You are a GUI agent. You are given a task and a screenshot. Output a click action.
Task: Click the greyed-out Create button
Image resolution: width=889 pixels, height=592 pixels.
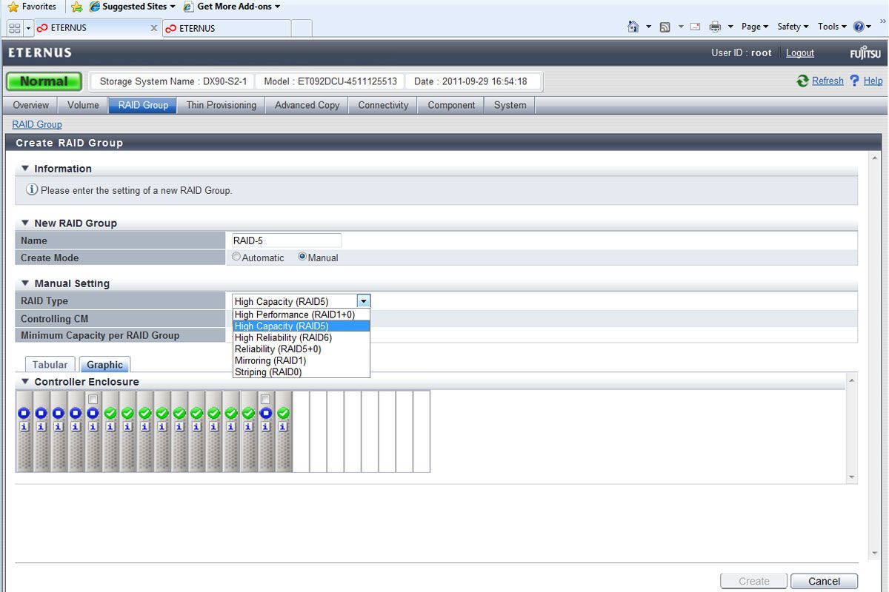(x=754, y=581)
